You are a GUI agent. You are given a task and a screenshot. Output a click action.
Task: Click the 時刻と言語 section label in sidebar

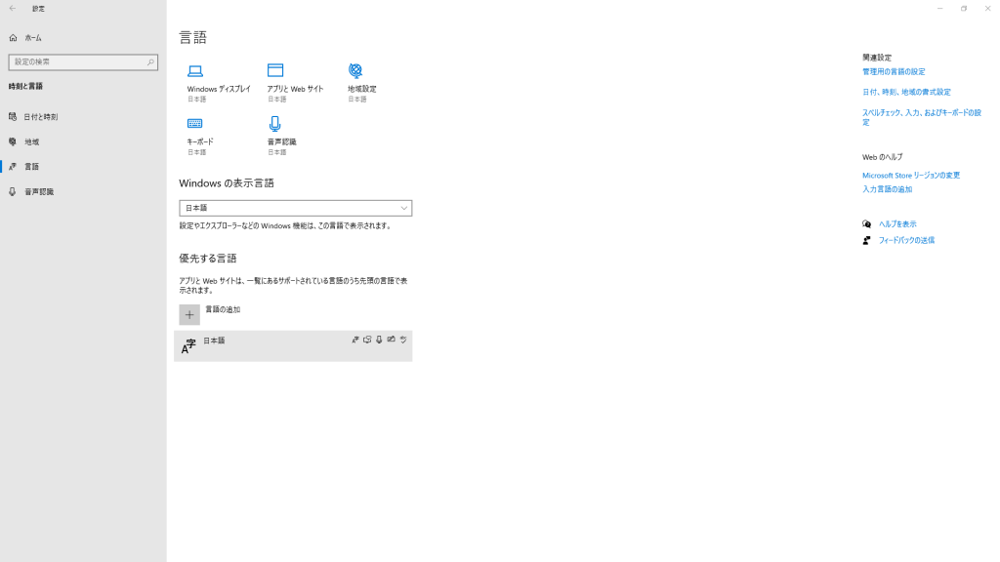(x=25, y=86)
